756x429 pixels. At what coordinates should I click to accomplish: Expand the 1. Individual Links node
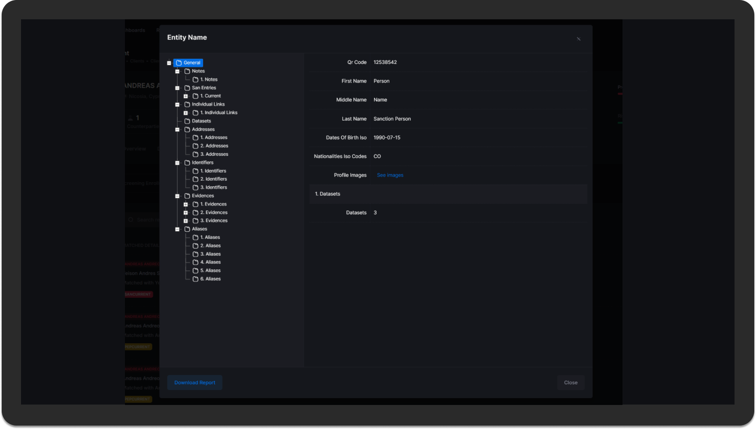(x=185, y=113)
